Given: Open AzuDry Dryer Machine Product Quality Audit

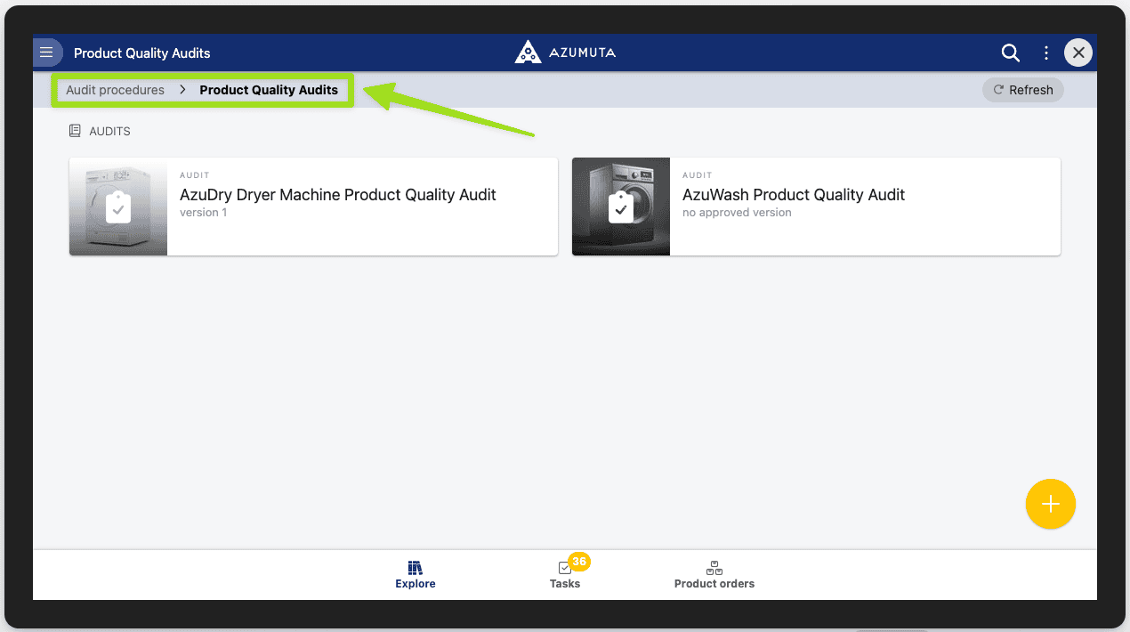Looking at the screenshot, I should tap(338, 195).
